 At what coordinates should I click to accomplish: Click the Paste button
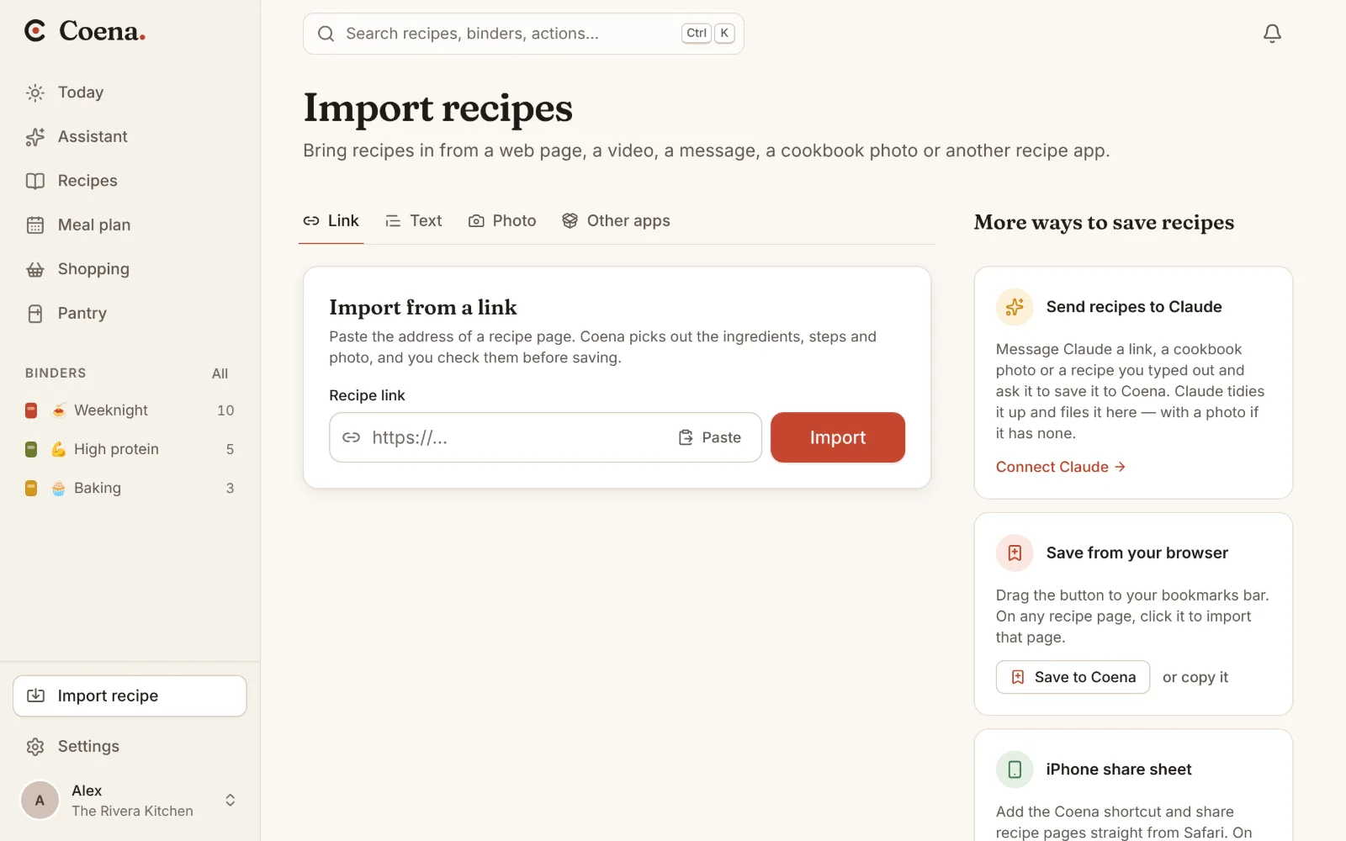click(710, 437)
